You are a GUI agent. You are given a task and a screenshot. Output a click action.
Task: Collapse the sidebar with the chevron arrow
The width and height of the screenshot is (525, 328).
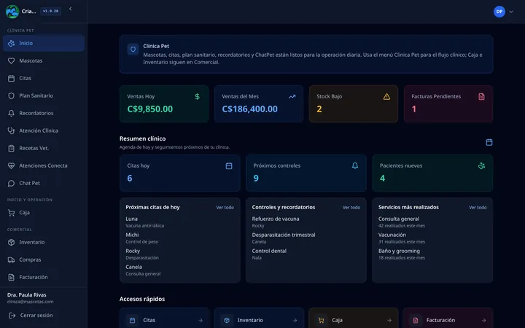[70, 9]
